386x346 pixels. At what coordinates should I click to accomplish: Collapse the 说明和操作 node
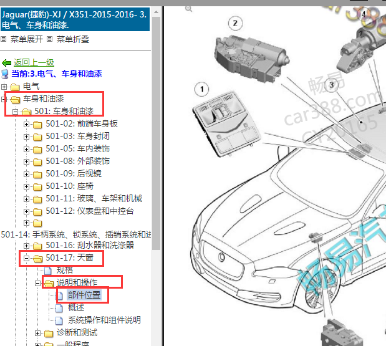coord(37,284)
